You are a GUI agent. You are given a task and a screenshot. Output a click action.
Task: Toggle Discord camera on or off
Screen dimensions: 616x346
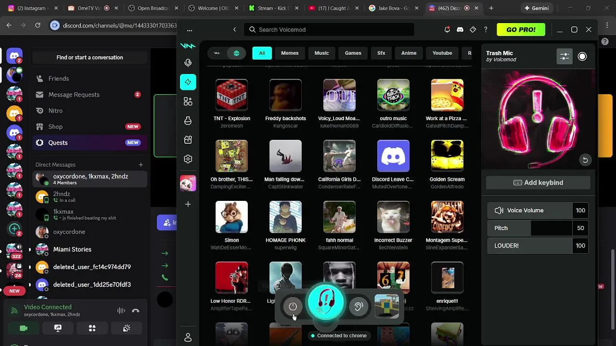pos(24,328)
